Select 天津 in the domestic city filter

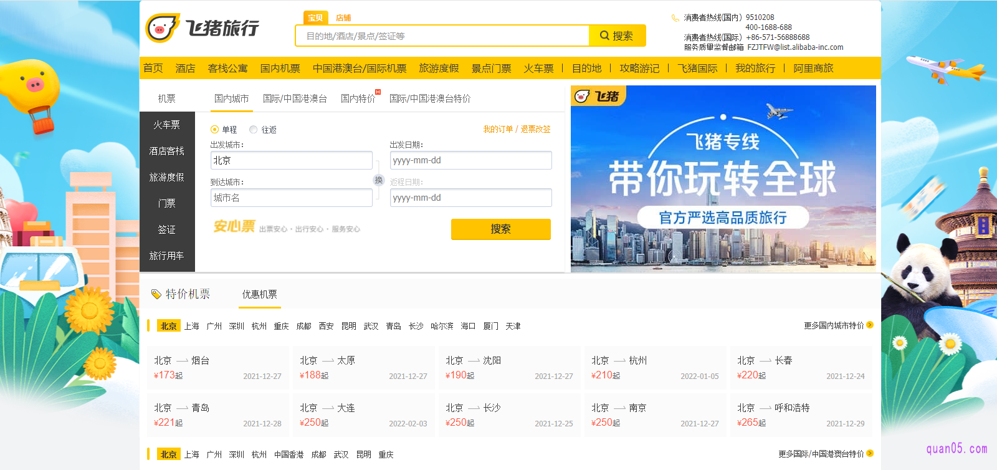(513, 326)
